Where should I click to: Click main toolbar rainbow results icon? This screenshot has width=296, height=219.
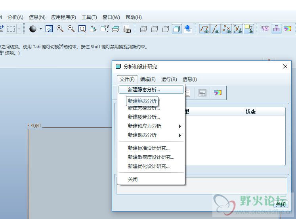click(x=288, y=29)
